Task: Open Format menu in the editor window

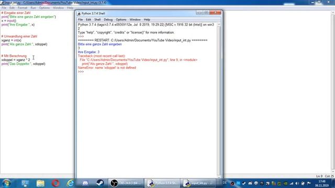Action: pyautogui.click(x=23, y=8)
